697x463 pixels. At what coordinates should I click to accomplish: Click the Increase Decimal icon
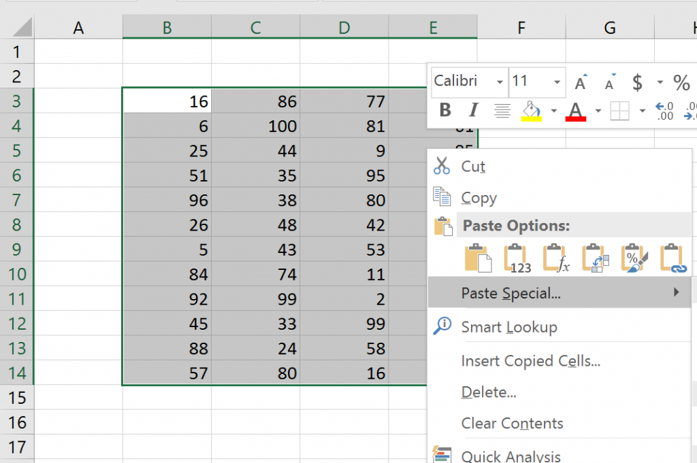pyautogui.click(x=664, y=111)
